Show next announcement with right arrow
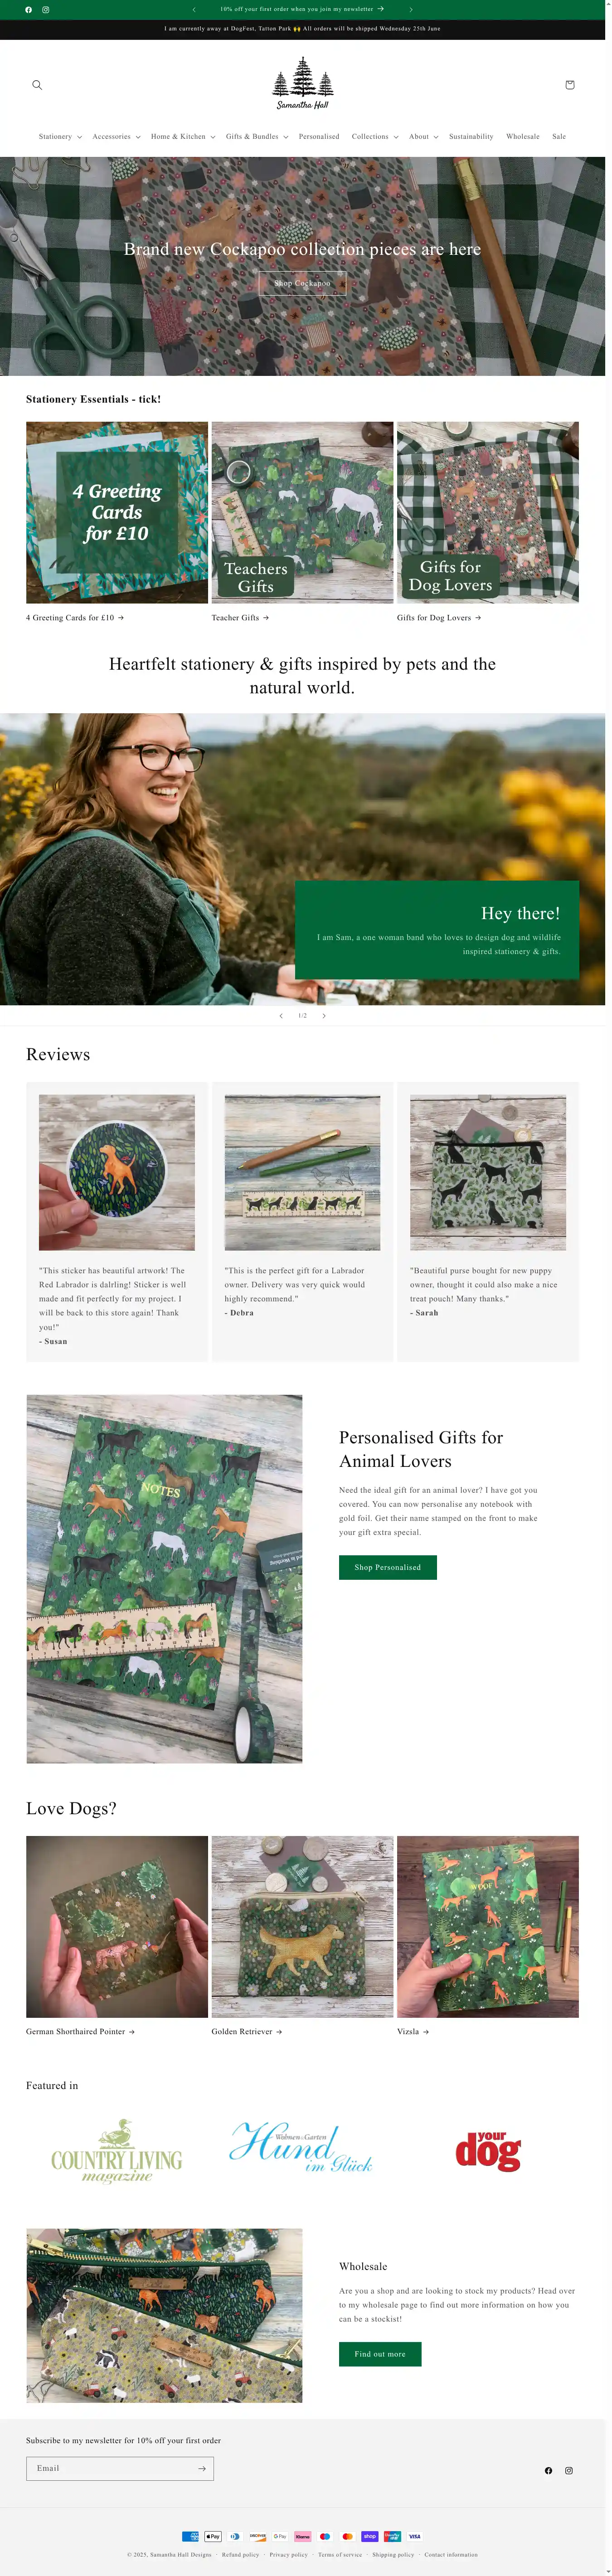The image size is (612, 2576). [411, 9]
